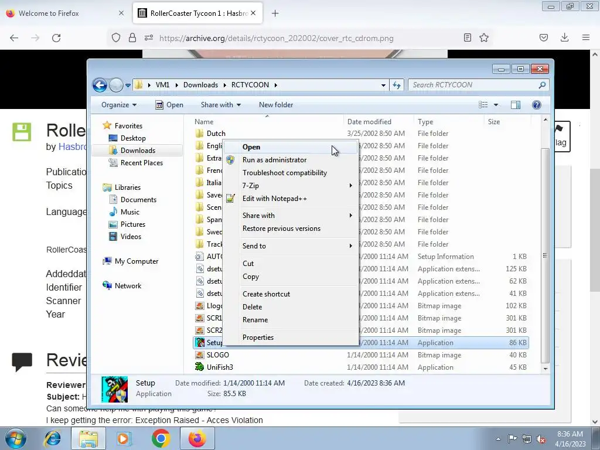Select the SLOGO bitmap file

[x=218, y=355]
